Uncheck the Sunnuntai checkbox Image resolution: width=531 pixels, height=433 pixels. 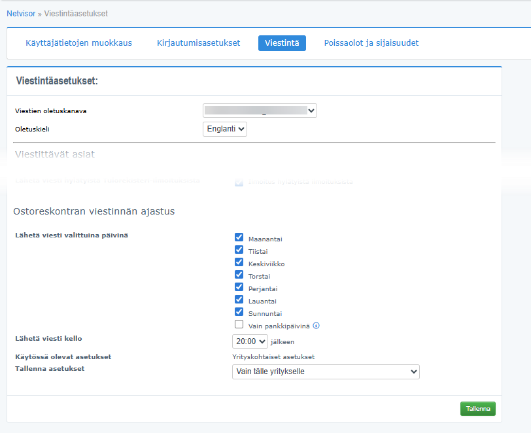point(239,312)
